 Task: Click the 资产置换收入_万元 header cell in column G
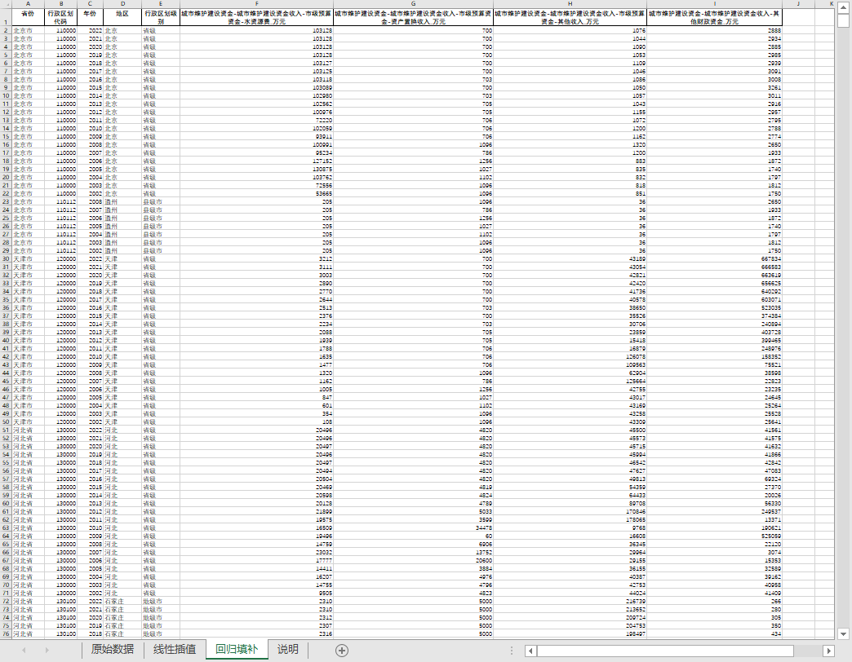(414, 17)
